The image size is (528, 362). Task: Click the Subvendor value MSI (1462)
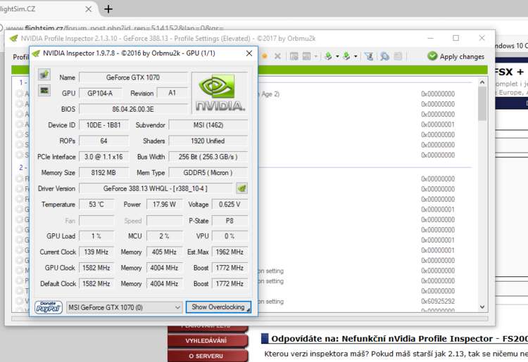point(208,125)
